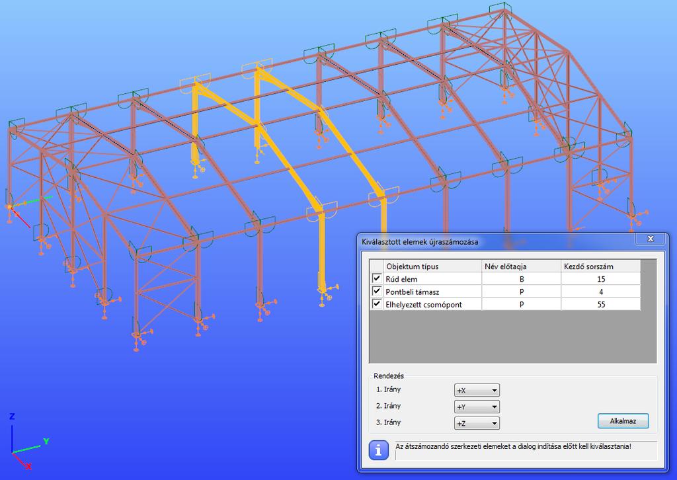The height and width of the screenshot is (480, 677).
Task: Select the name prefix B of Rúd elem
Action: pos(521,279)
